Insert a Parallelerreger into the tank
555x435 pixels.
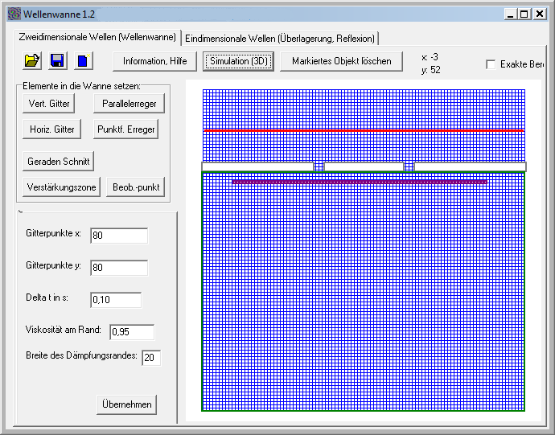[129, 103]
